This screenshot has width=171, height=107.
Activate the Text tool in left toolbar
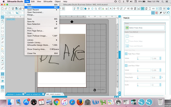coord(2,60)
